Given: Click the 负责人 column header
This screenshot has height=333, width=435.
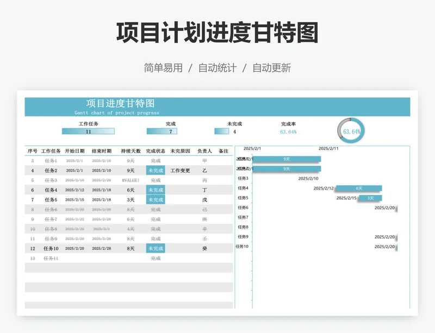Looking at the screenshot, I should tap(204, 151).
